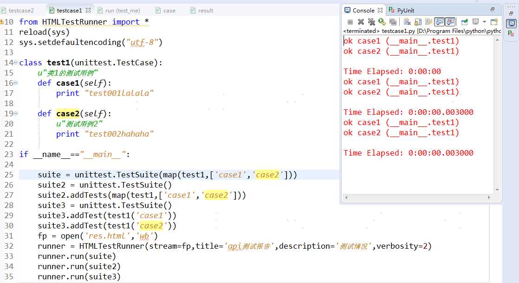
Task: Click fp = open('res.html','wb') on line 31
Action: tap(97, 236)
